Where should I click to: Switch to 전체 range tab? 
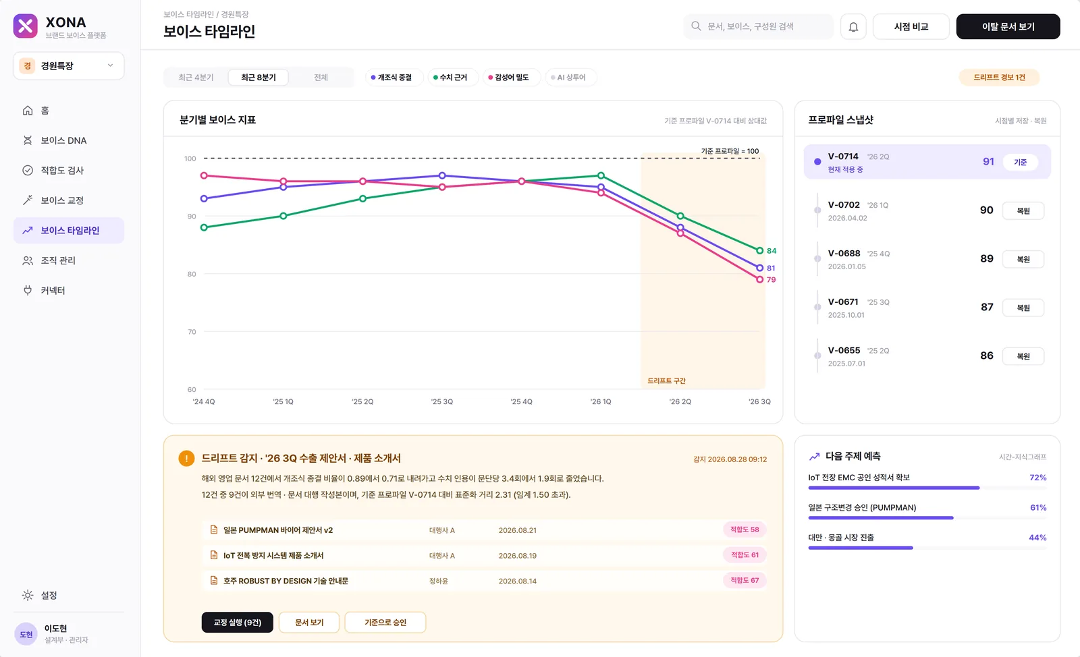(321, 78)
